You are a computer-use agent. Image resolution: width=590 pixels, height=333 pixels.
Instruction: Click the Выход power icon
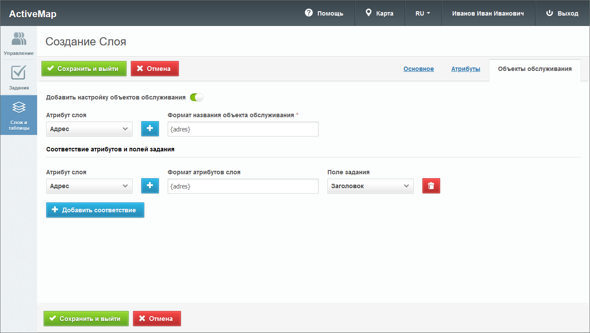[x=549, y=13]
